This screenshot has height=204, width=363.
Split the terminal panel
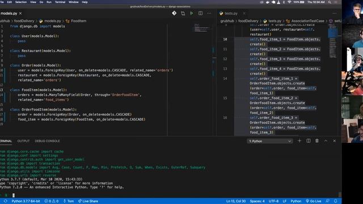(x=309, y=141)
